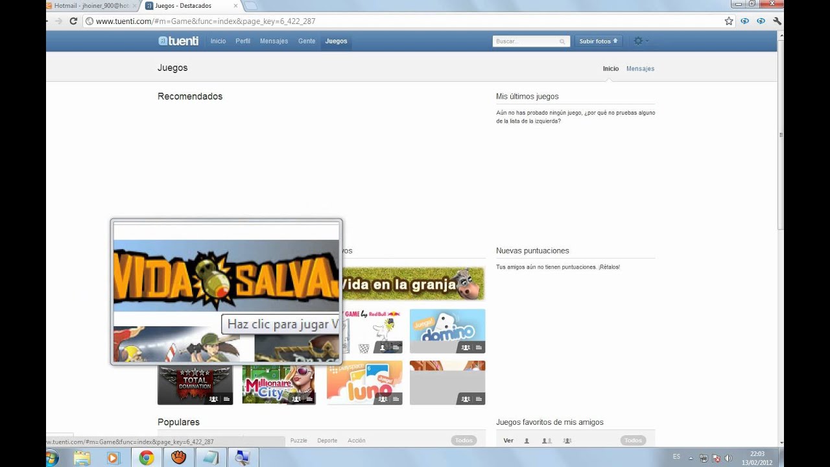Click Todos button in Populares section
The width and height of the screenshot is (830, 467).
[464, 441]
